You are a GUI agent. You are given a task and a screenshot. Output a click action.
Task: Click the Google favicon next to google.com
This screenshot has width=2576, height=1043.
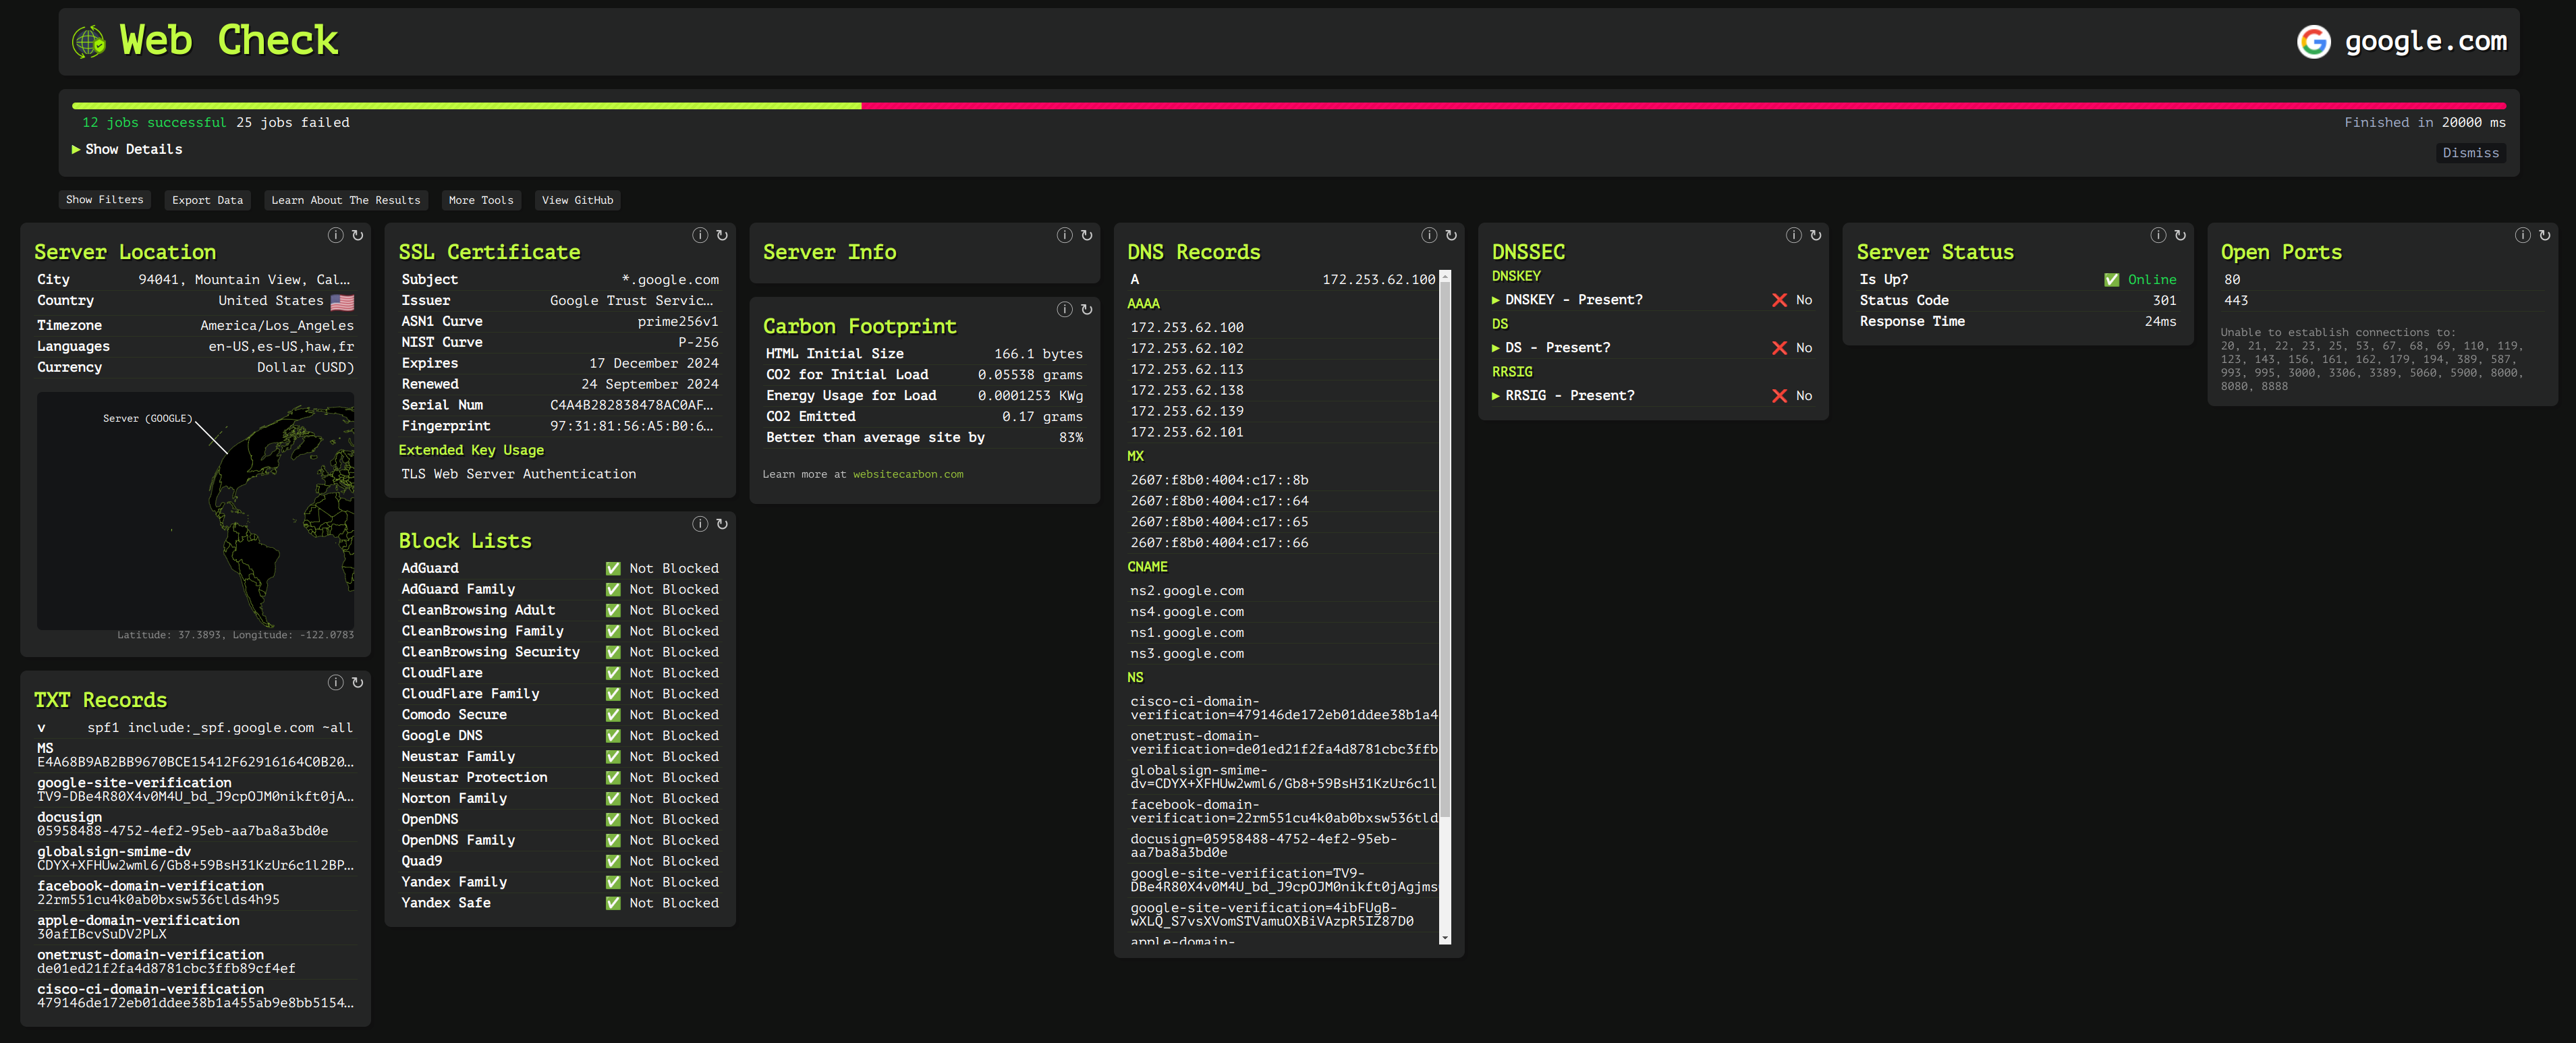pyautogui.click(x=2313, y=42)
